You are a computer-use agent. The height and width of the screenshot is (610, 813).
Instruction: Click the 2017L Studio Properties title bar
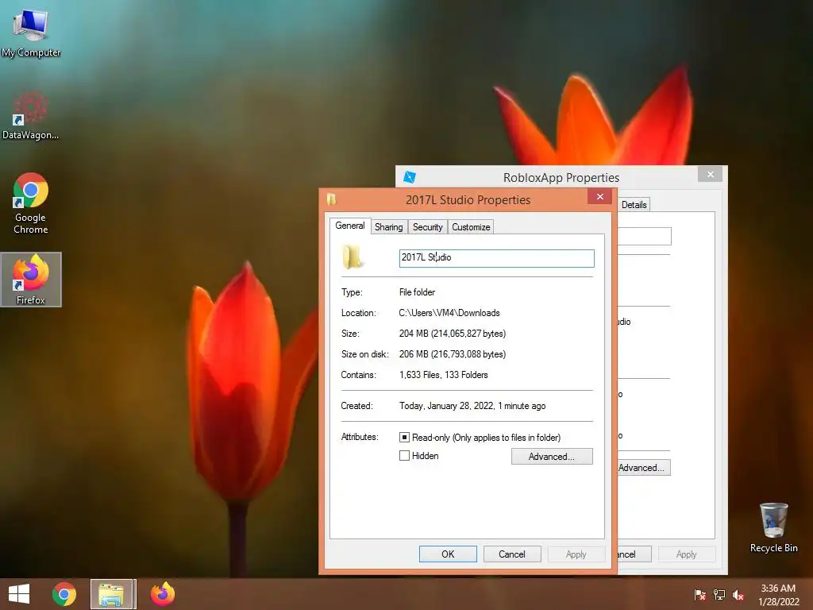point(468,199)
